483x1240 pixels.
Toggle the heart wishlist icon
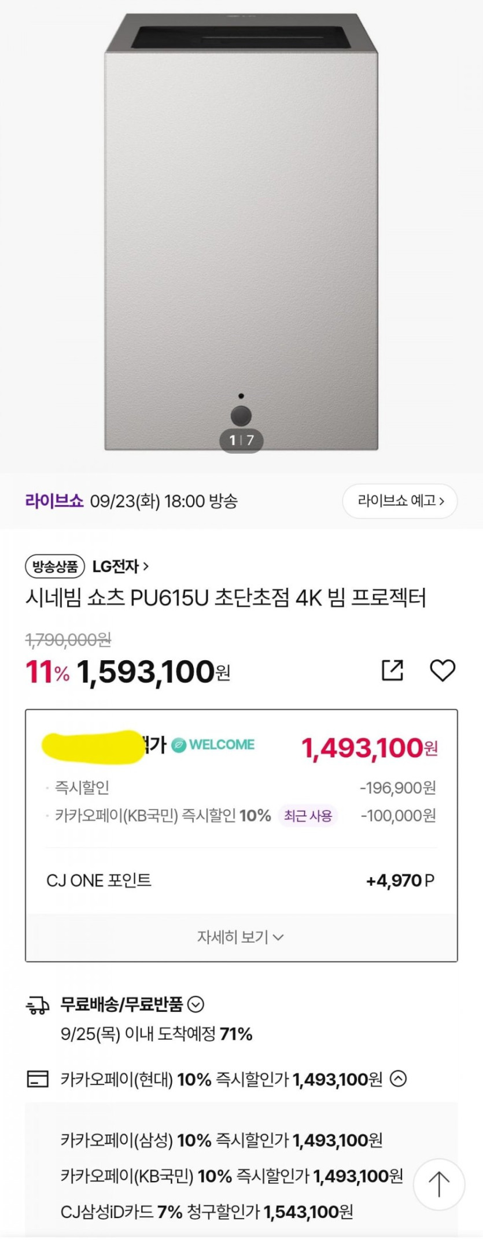coord(443,670)
